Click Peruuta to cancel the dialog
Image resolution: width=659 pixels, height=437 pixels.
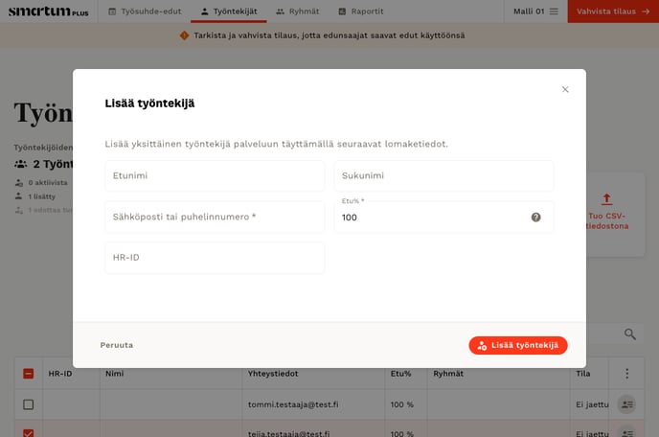click(117, 345)
